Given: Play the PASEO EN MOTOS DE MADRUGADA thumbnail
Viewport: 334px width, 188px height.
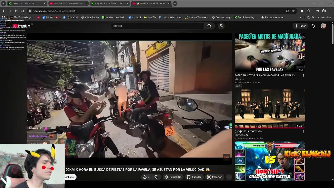Looking at the screenshot, I should point(270,52).
